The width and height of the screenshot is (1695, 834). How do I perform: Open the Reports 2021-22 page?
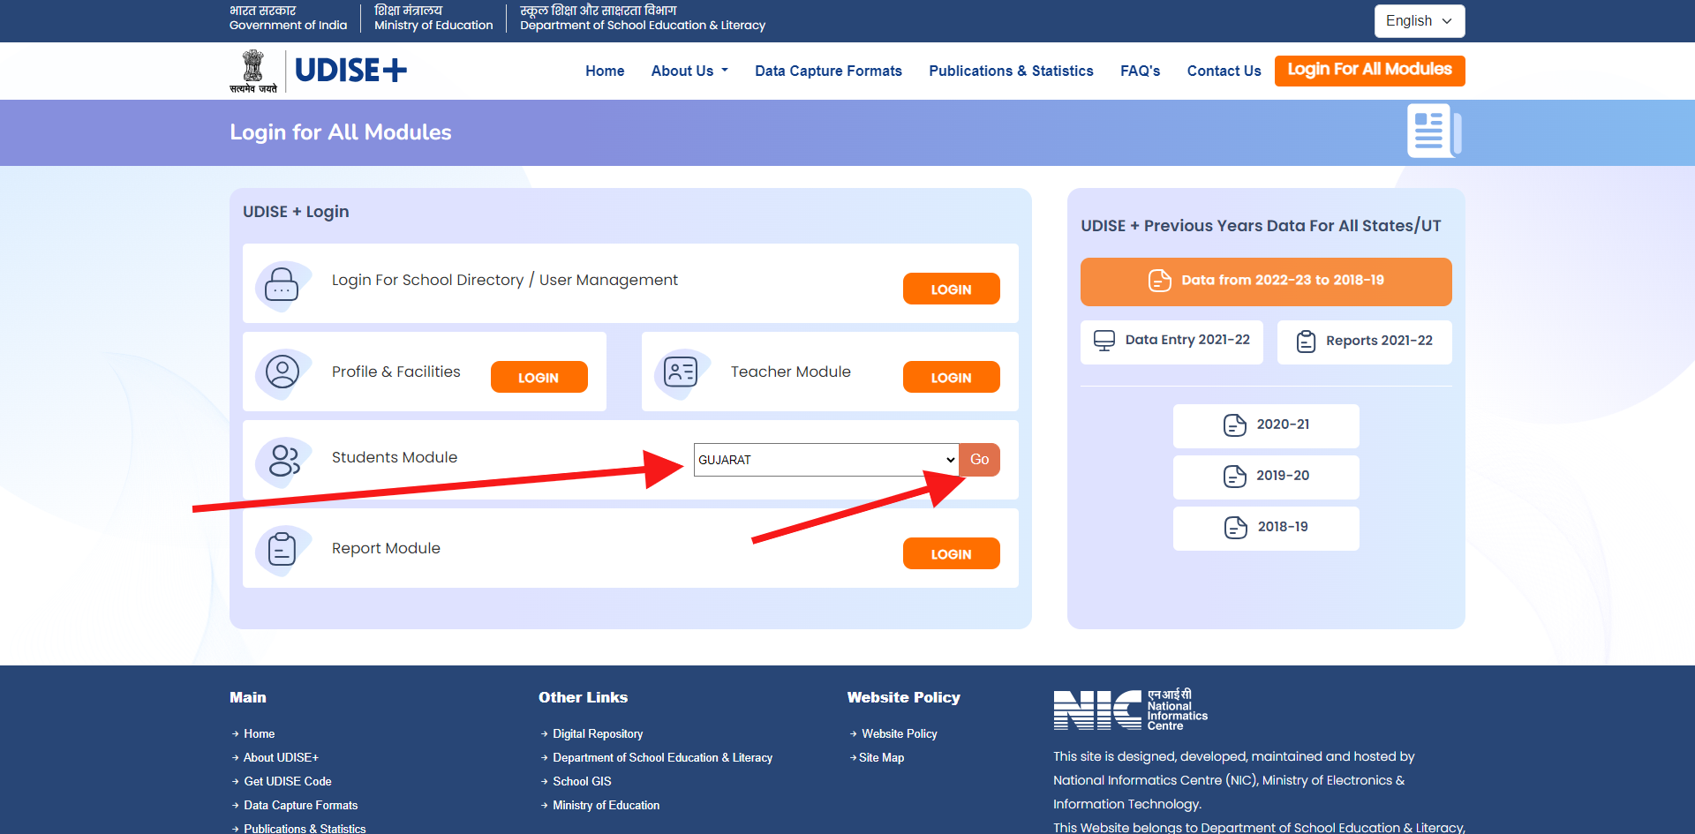click(1363, 342)
